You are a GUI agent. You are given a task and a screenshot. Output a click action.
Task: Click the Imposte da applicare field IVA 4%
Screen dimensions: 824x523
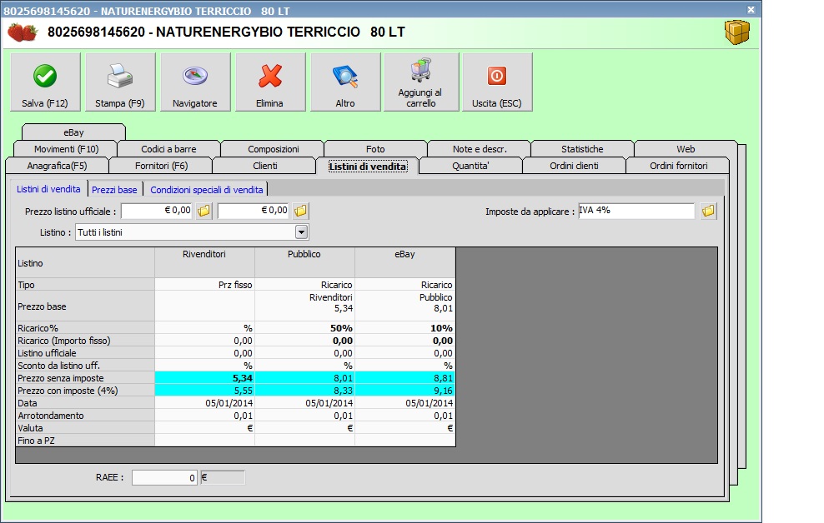pos(636,211)
